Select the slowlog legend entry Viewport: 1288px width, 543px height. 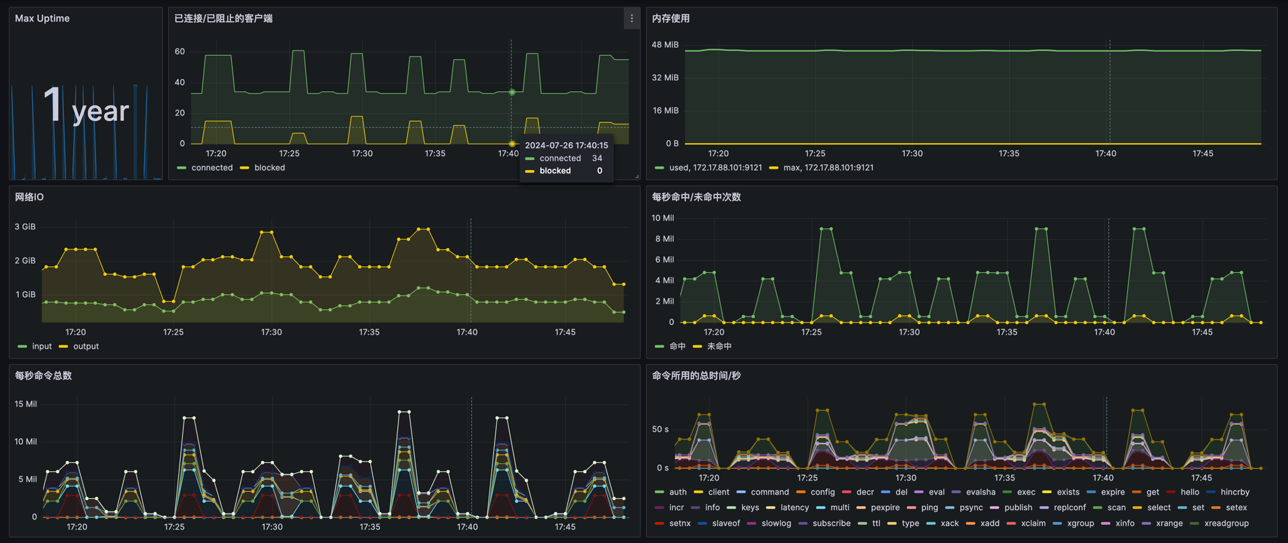click(x=776, y=524)
